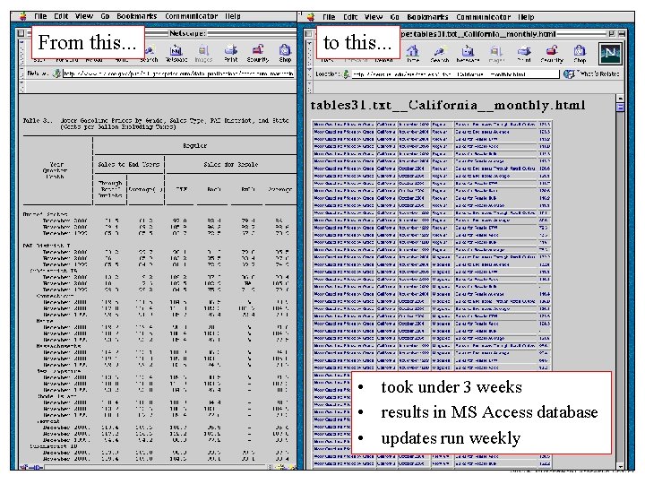Click scroll up arrow in right window

(620, 98)
